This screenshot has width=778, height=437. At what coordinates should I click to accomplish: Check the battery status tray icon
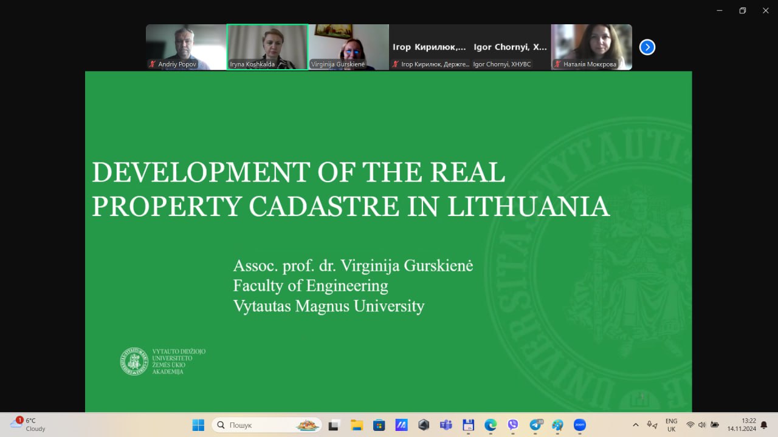[x=715, y=425]
